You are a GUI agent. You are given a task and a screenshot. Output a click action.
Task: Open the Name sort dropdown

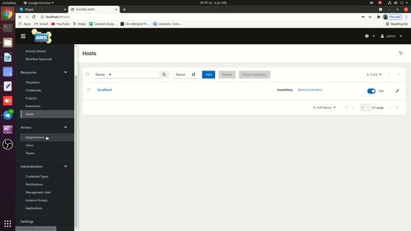pos(180,74)
